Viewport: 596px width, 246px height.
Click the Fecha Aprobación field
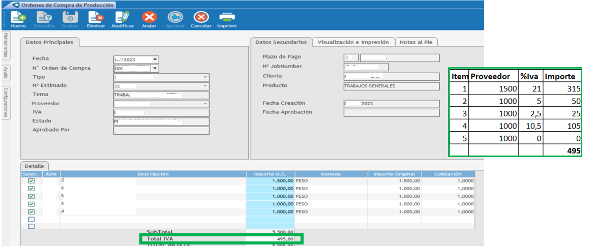[x=392, y=113]
